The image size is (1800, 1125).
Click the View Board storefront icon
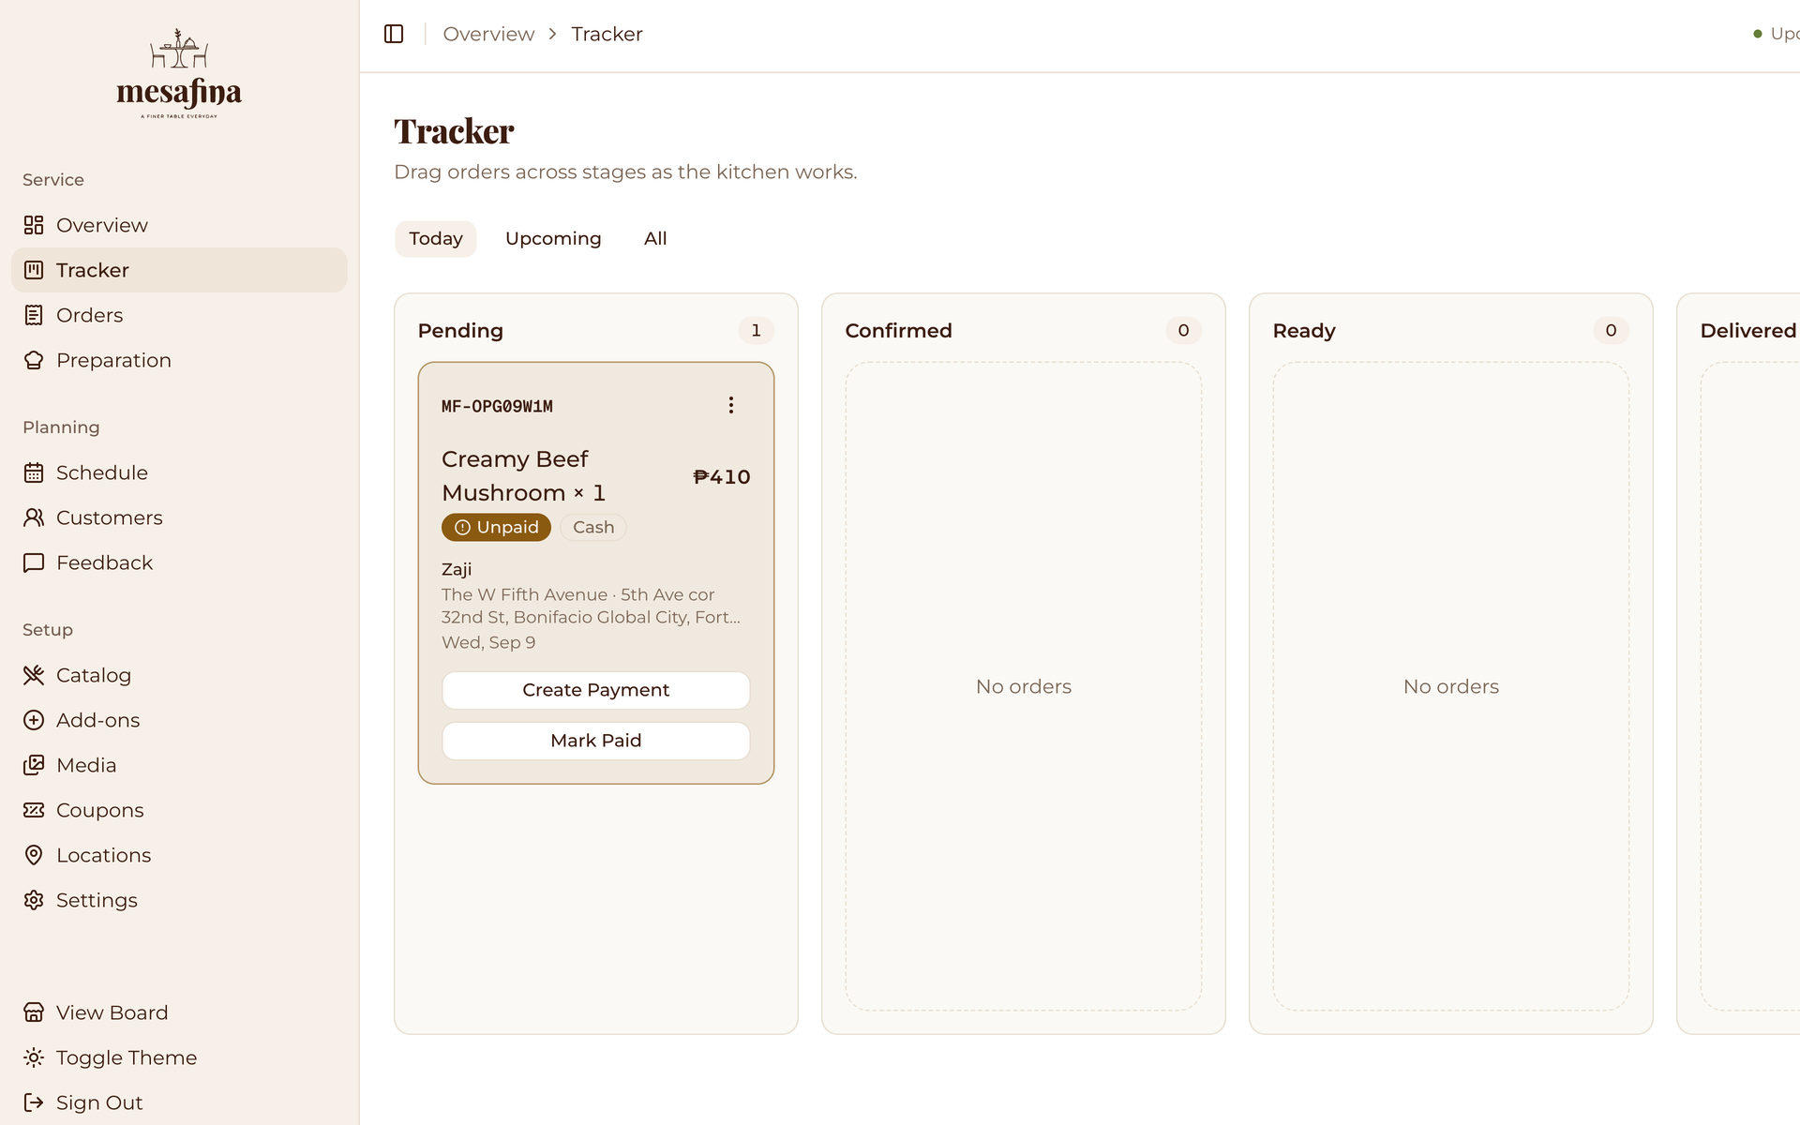click(34, 1012)
